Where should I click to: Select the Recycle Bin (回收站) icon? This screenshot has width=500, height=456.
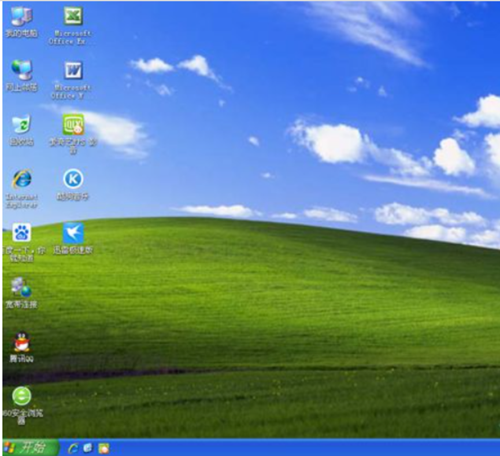[21, 124]
